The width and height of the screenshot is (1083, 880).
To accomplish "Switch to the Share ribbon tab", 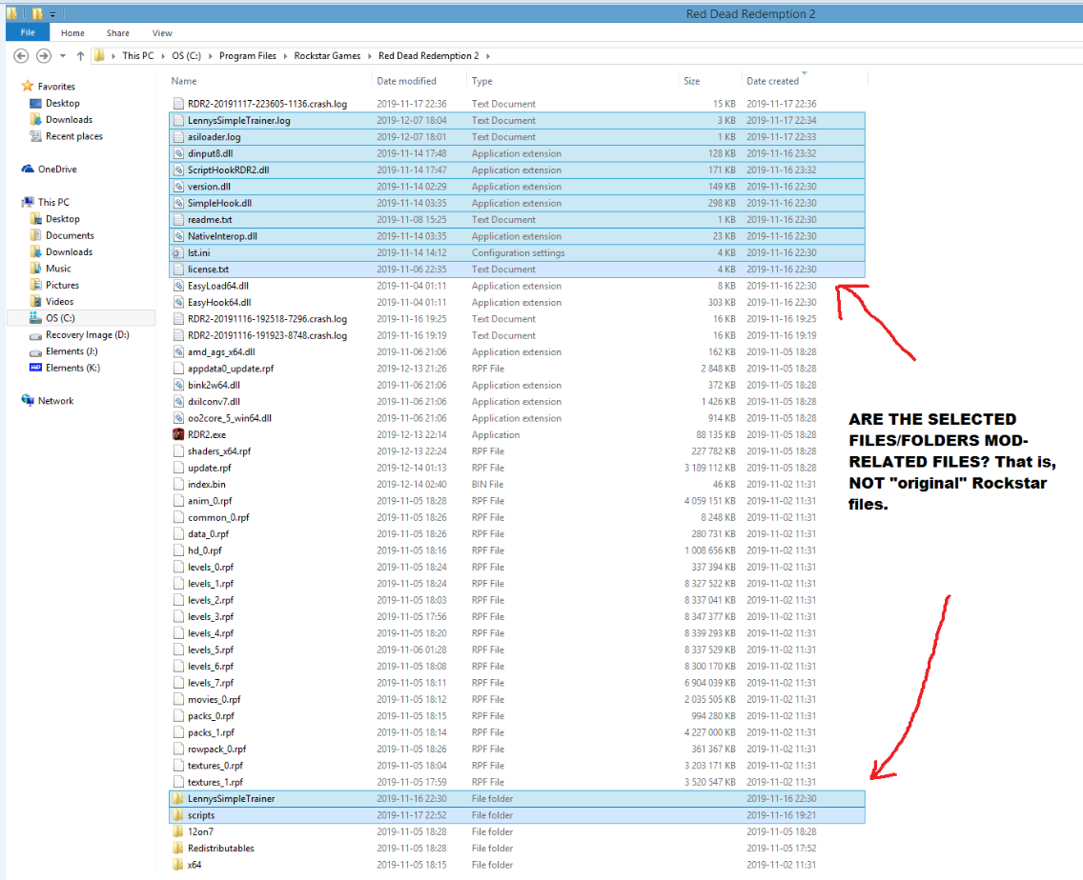I will point(118,33).
